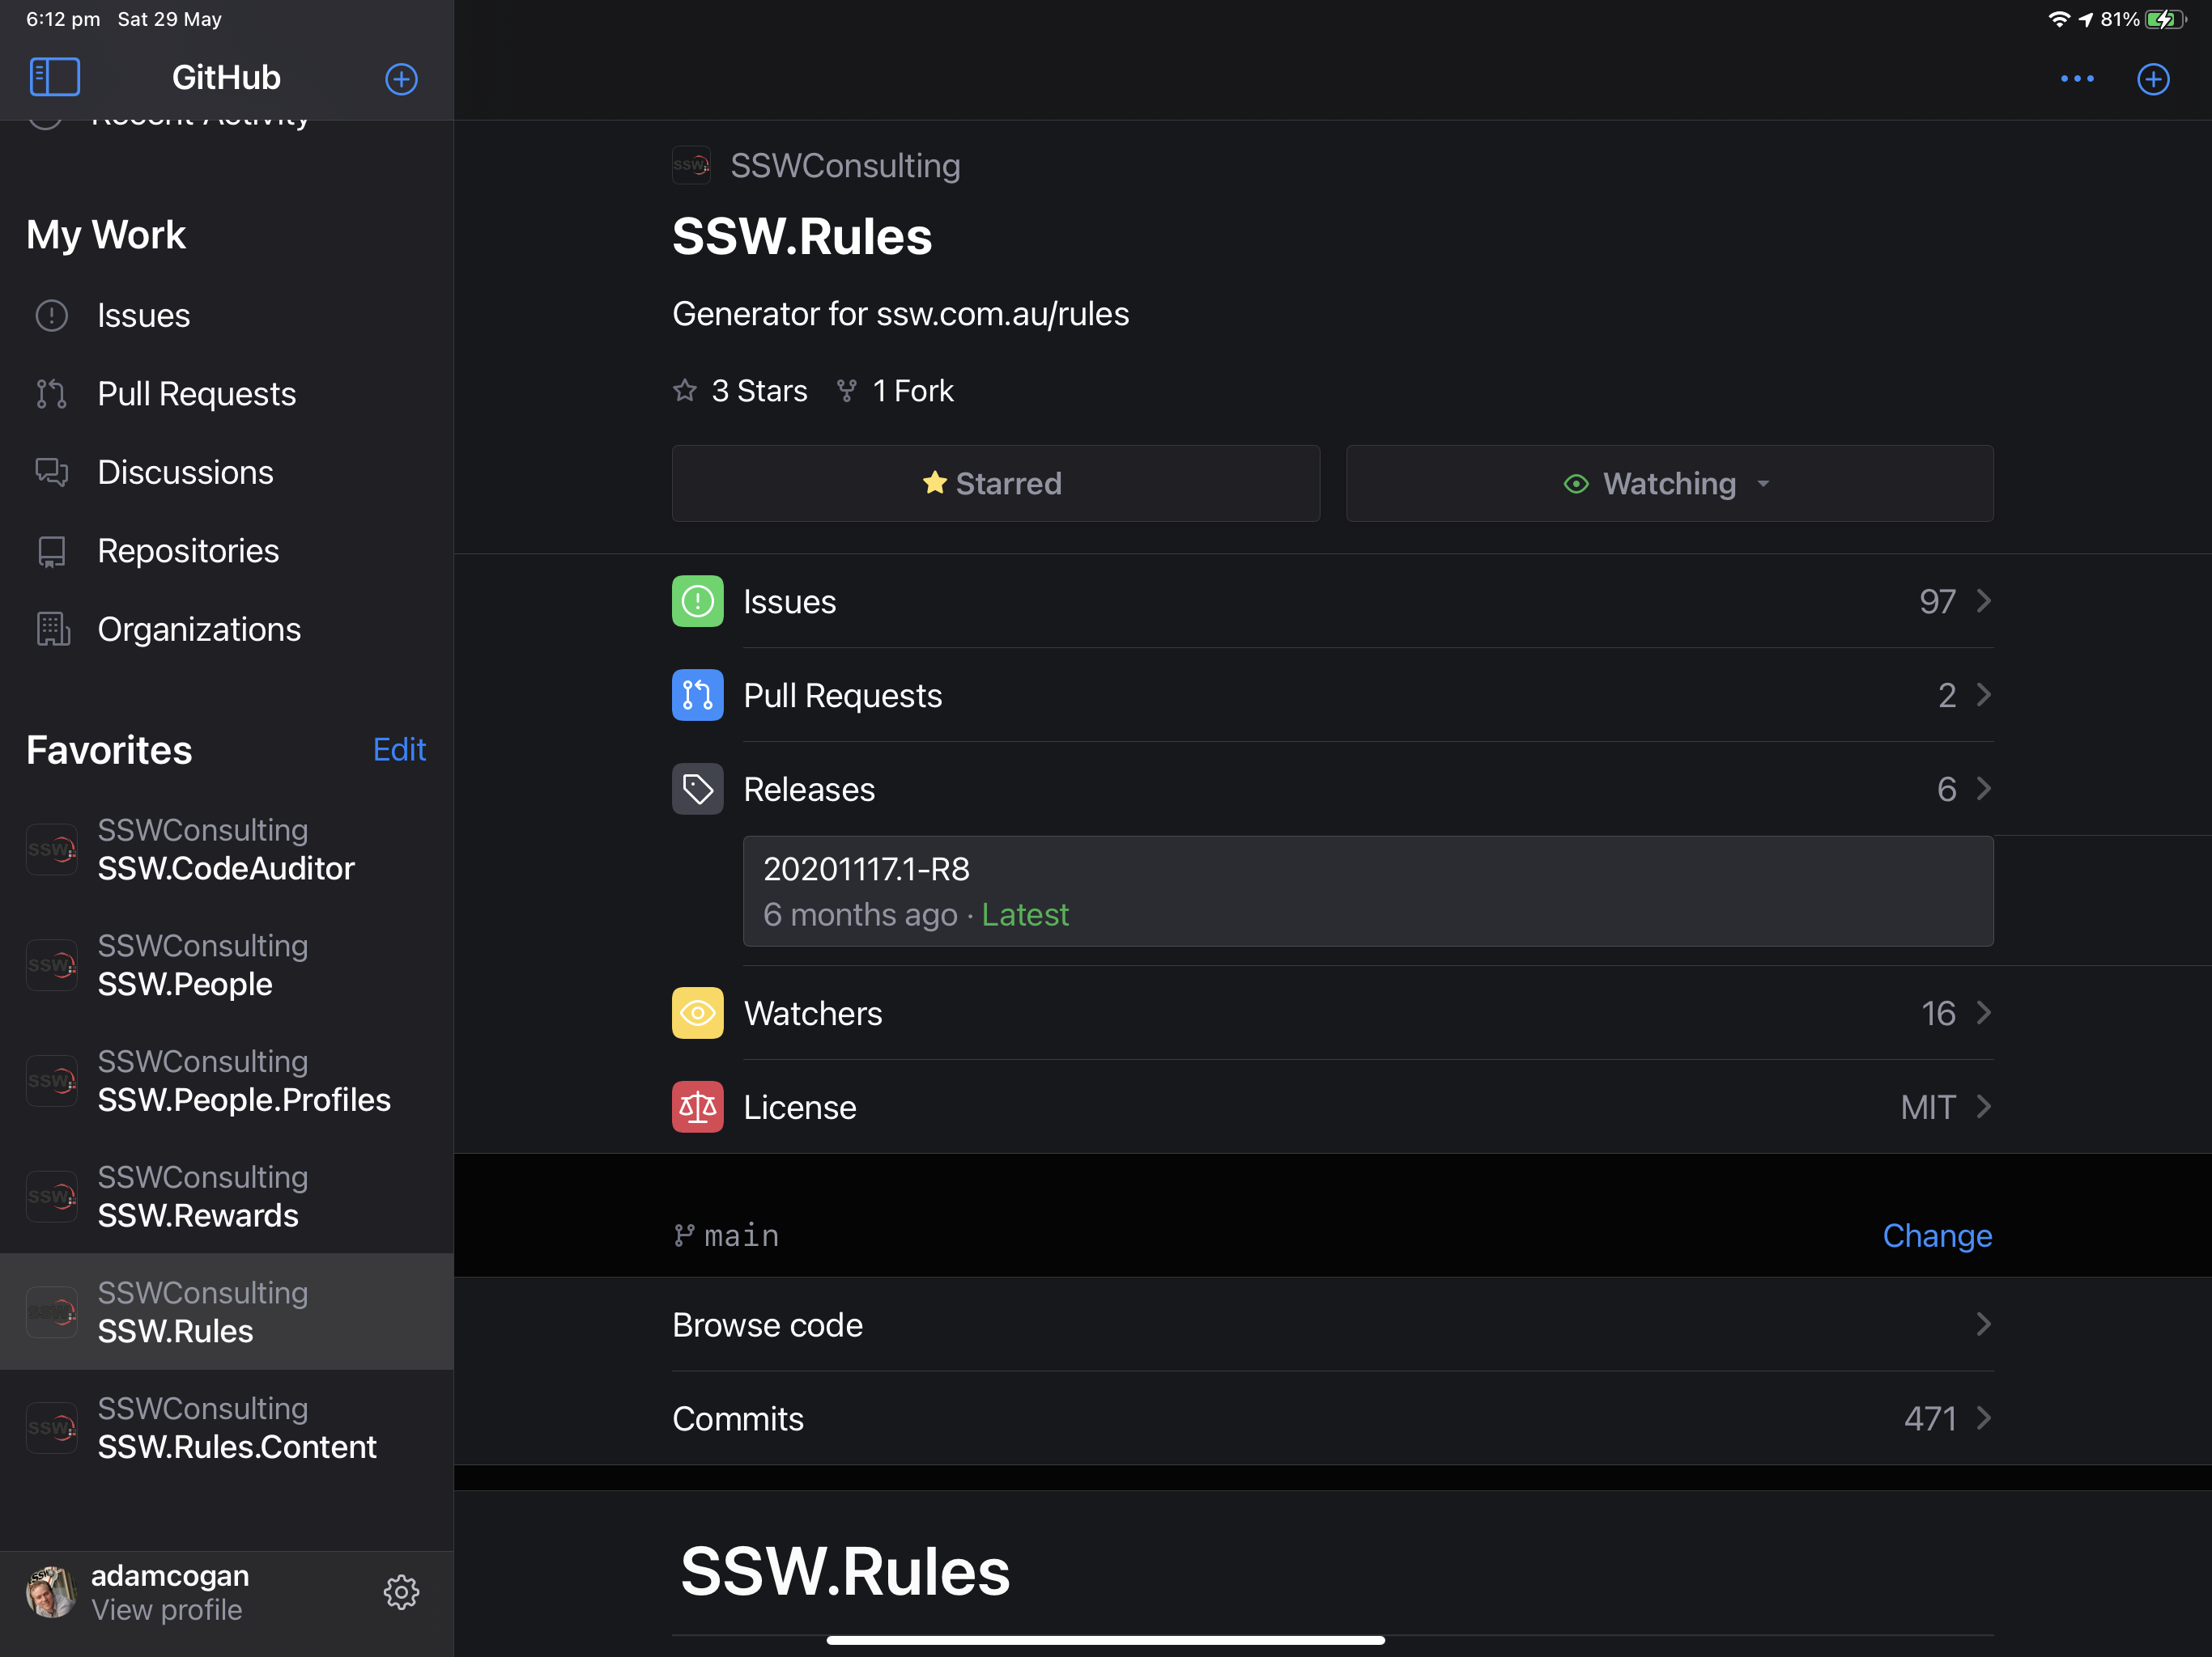Click the sidebar Repositories icon

coord(51,551)
